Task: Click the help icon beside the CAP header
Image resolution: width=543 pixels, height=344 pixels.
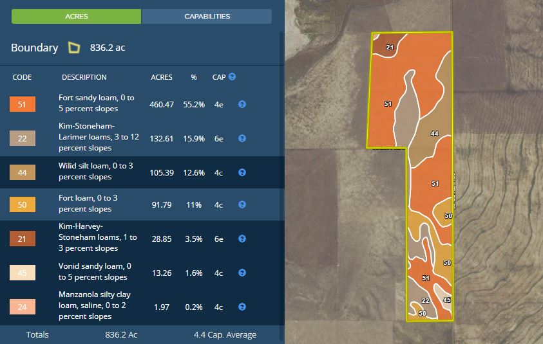Action: pyautogui.click(x=232, y=77)
